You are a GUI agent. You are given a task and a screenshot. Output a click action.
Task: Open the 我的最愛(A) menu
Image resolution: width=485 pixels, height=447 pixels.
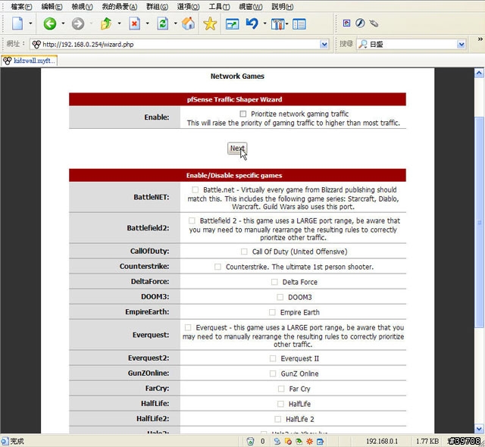pos(120,7)
